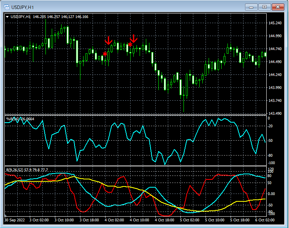Click the USDJPY,H1 window title text
Image resolution: width=289 pixels, height=228 pixels.
coord(22,7)
